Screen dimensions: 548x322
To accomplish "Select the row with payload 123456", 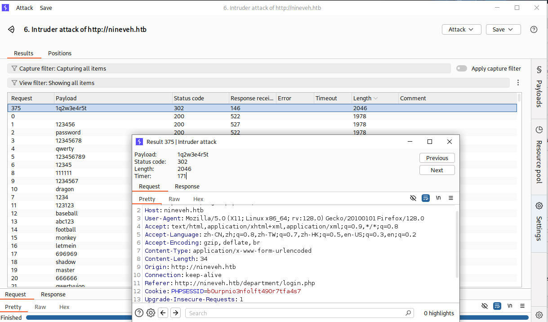I will pos(262,124).
